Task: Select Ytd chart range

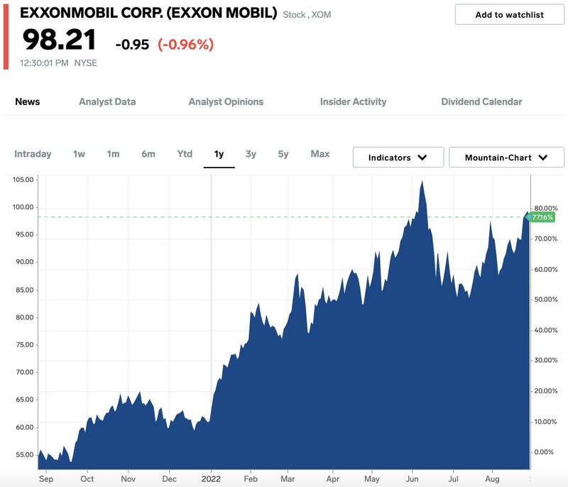Action: click(x=185, y=154)
